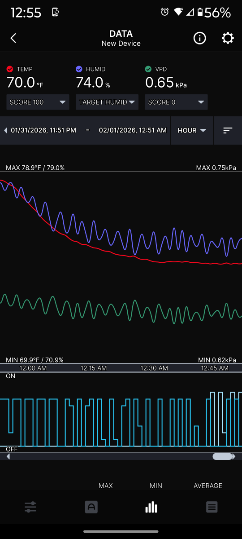Click the 12:15 AM time axis label
242x539 pixels.
[x=94, y=368]
